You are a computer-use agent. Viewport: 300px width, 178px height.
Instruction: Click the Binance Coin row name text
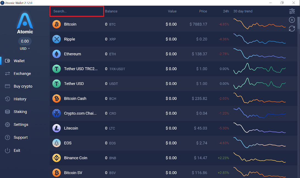pos(76,158)
